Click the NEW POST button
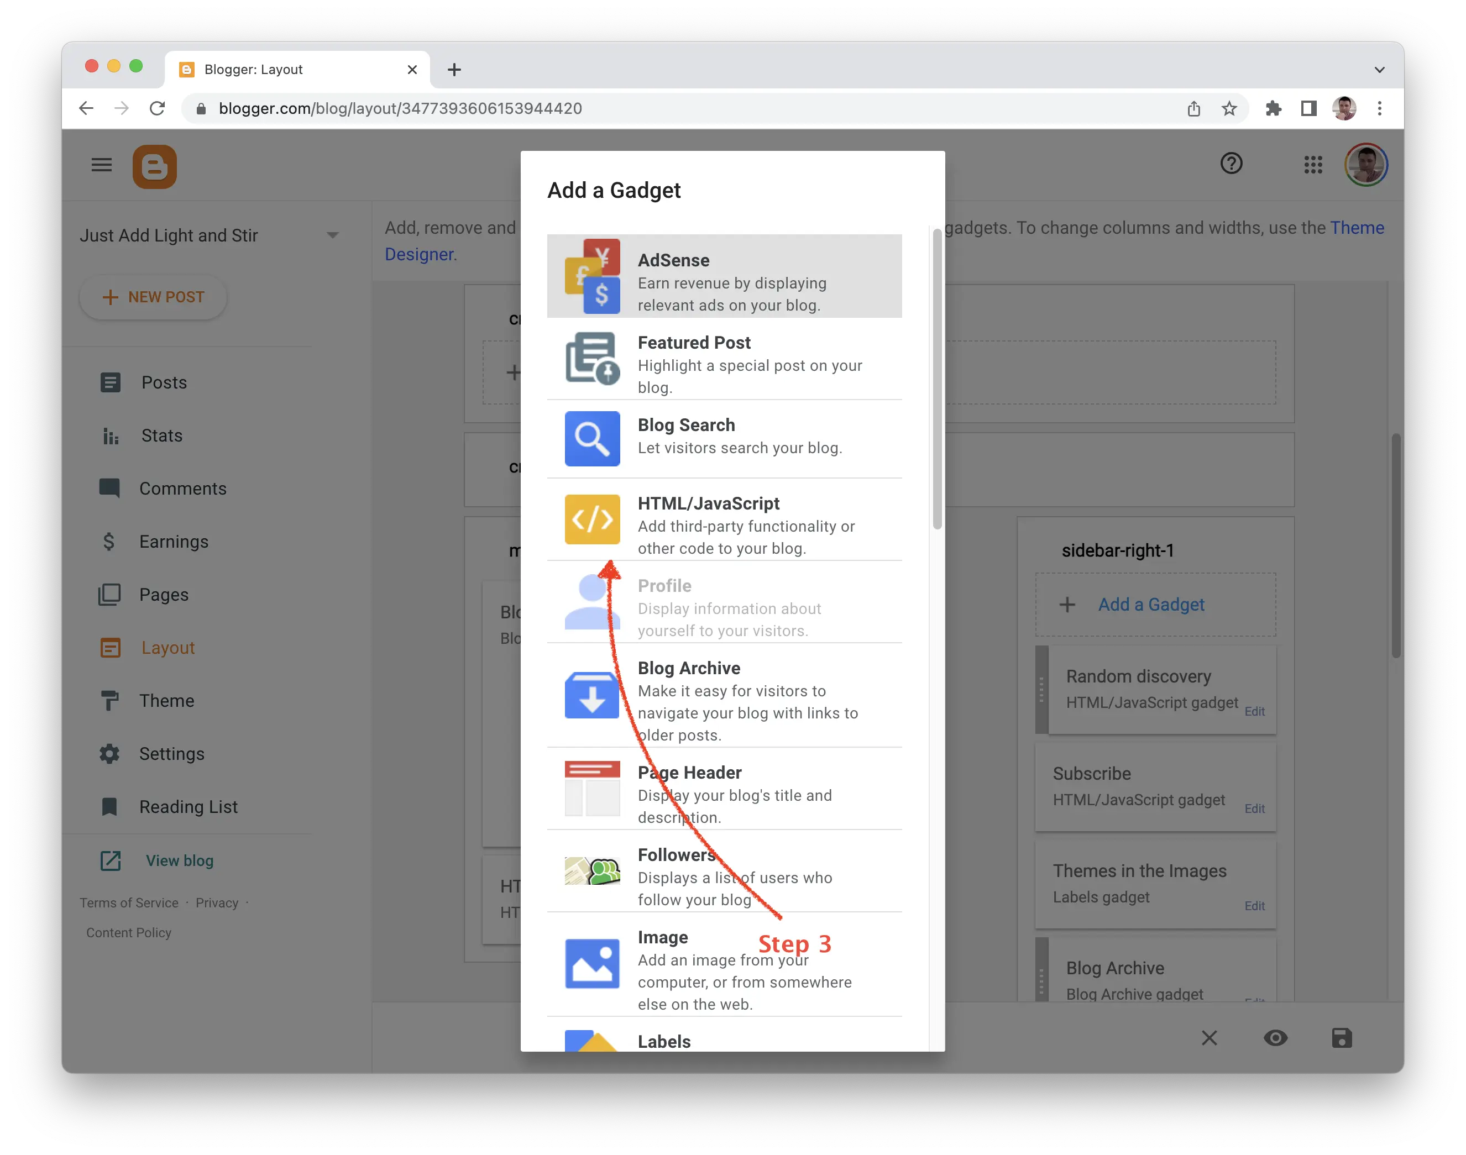 pyautogui.click(x=153, y=297)
